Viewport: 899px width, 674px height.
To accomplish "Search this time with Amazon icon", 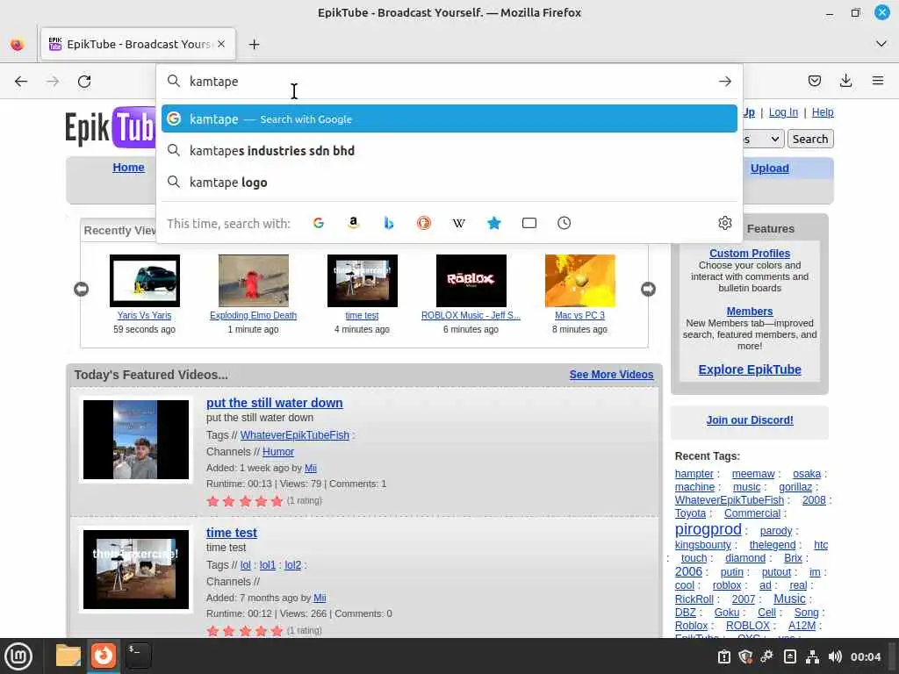I will pos(354,223).
